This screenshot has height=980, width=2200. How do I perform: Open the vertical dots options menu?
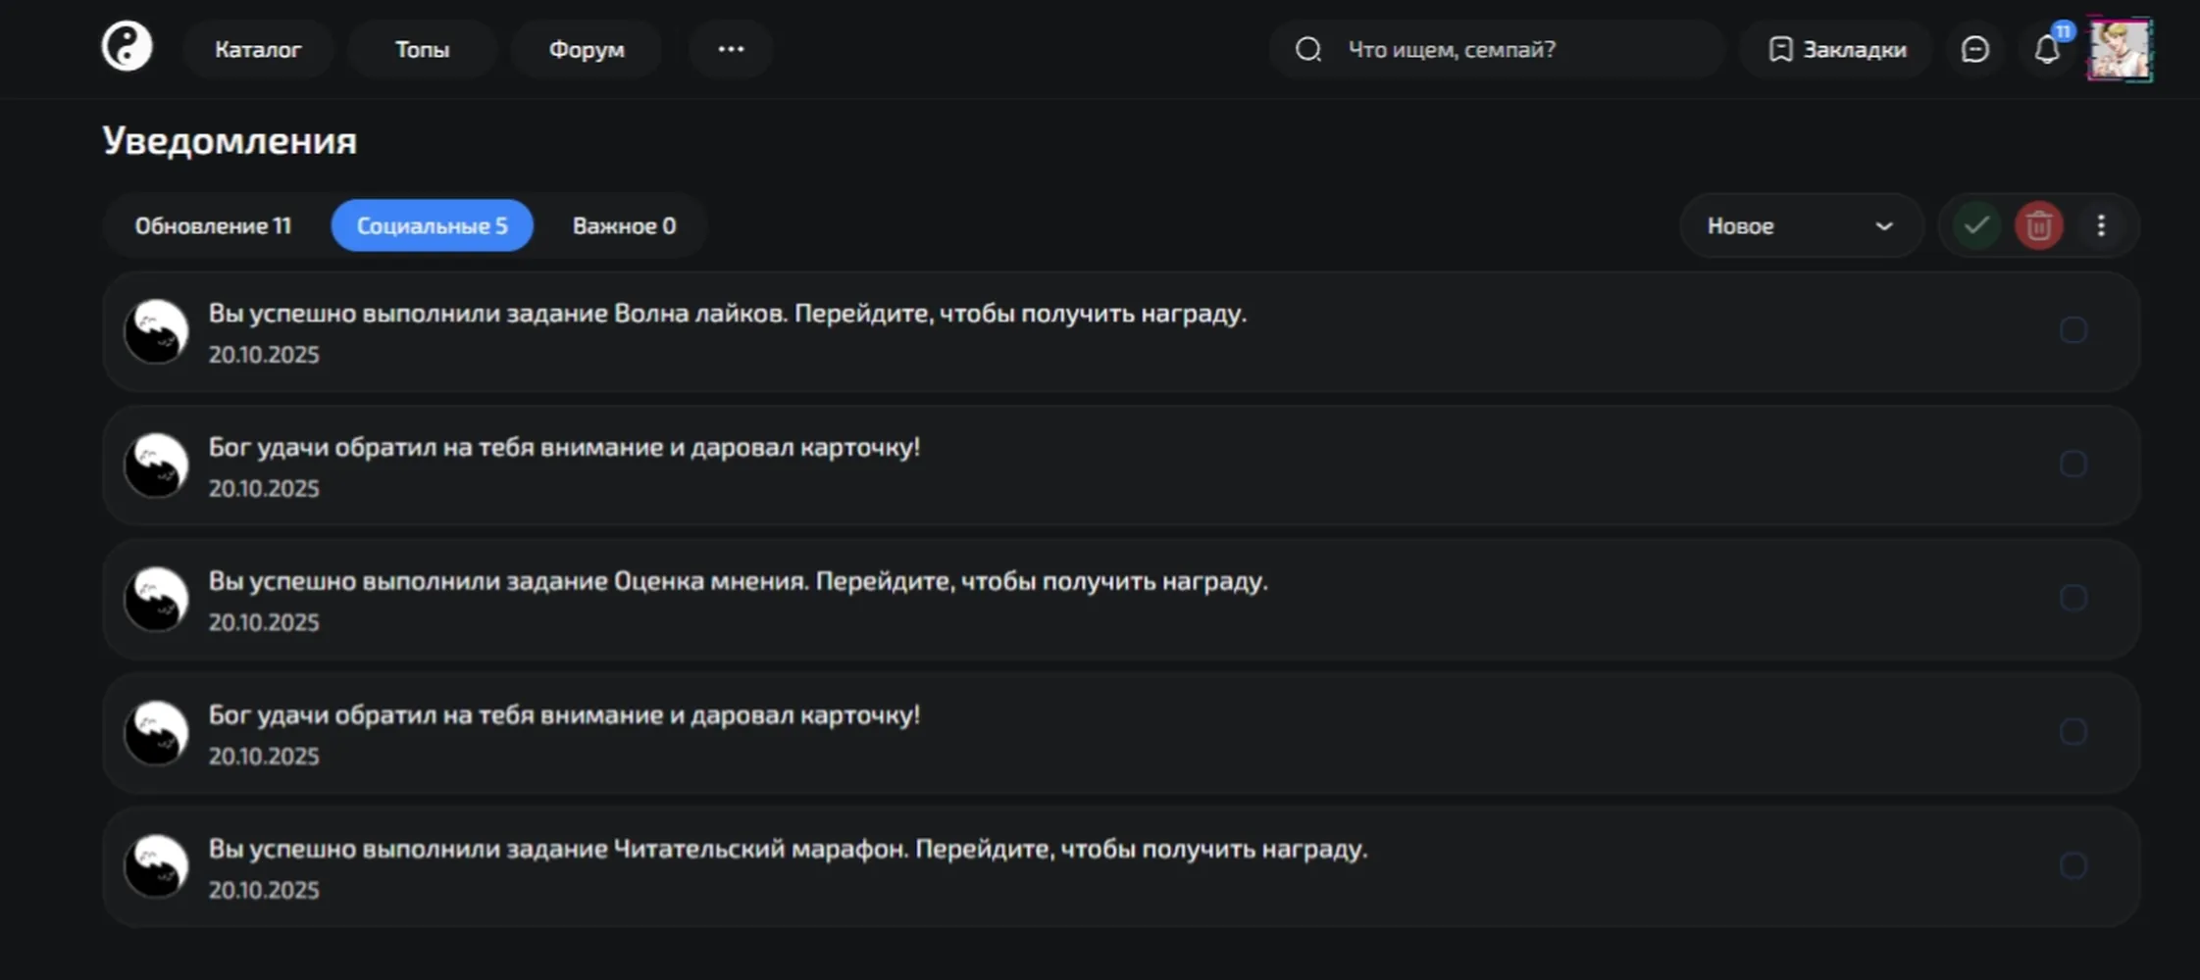click(2101, 225)
